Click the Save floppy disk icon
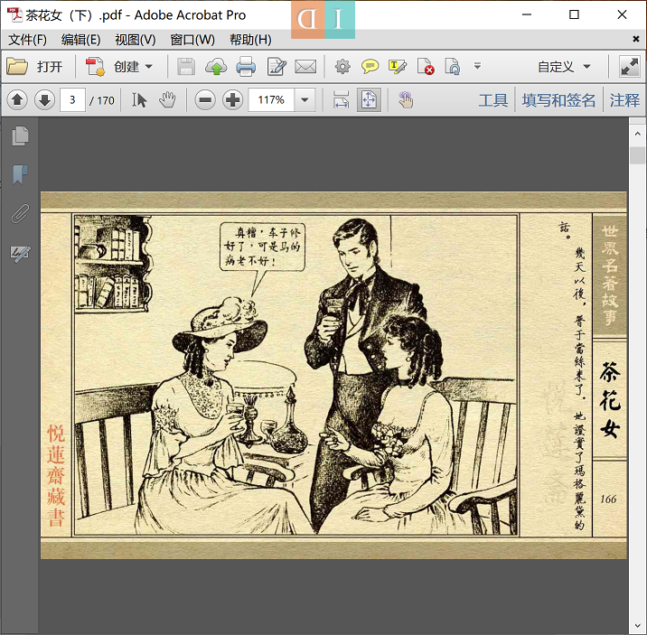The width and height of the screenshot is (647, 635). (x=186, y=66)
